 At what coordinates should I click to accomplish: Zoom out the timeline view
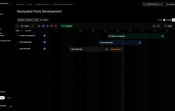click(154, 26)
